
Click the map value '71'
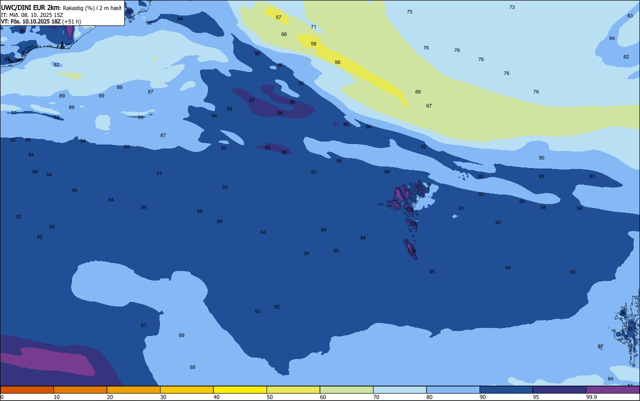pyautogui.click(x=313, y=27)
